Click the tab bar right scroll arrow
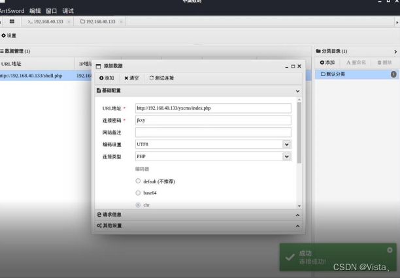The image size is (400, 278). pyautogui.click(x=397, y=23)
